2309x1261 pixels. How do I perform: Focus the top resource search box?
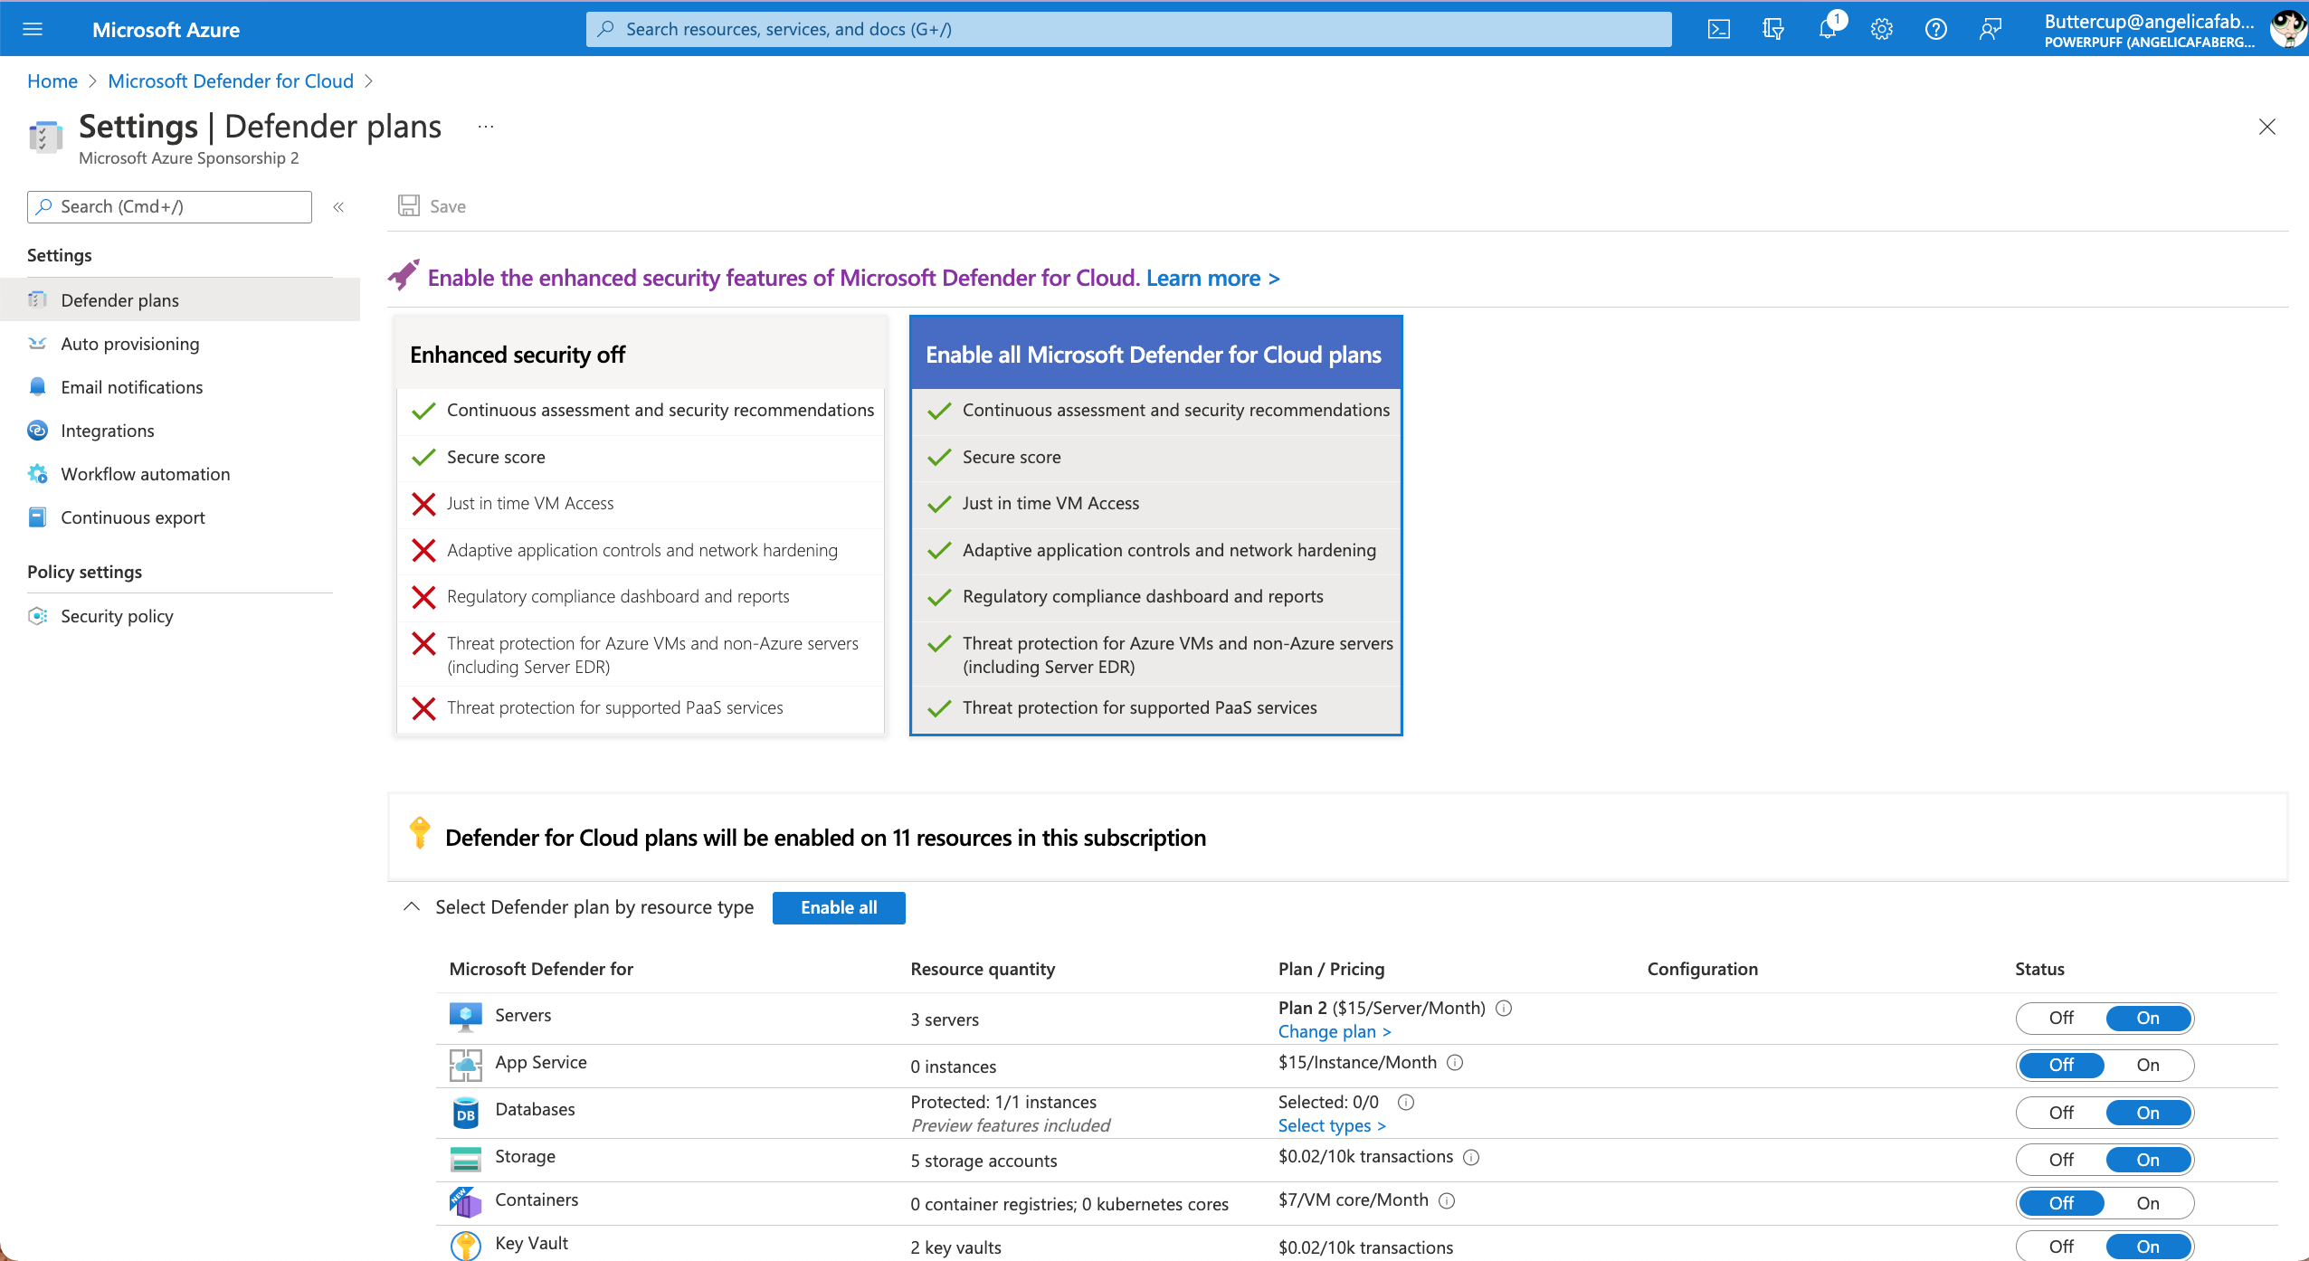(x=1127, y=29)
